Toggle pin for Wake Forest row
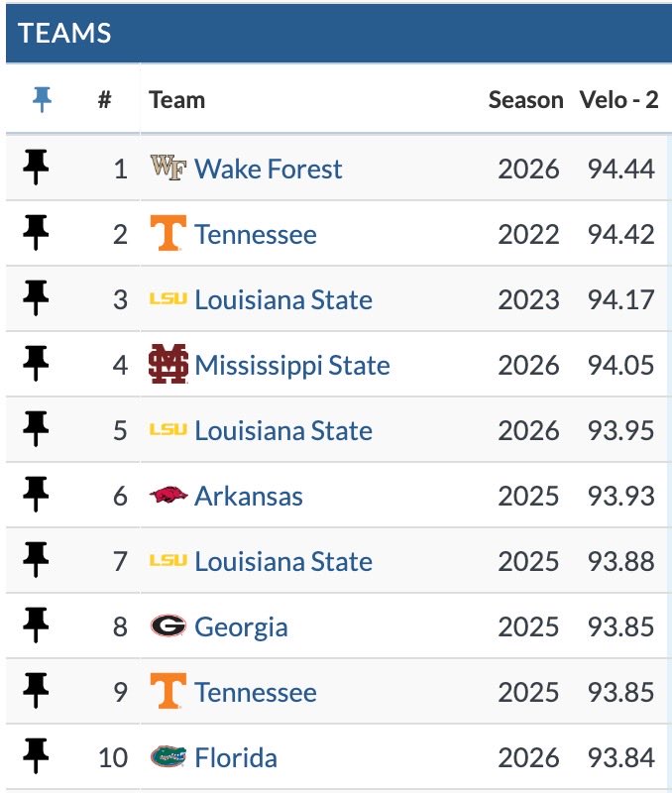 click(36, 167)
